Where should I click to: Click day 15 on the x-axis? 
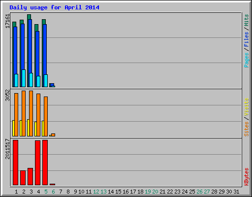118,192
